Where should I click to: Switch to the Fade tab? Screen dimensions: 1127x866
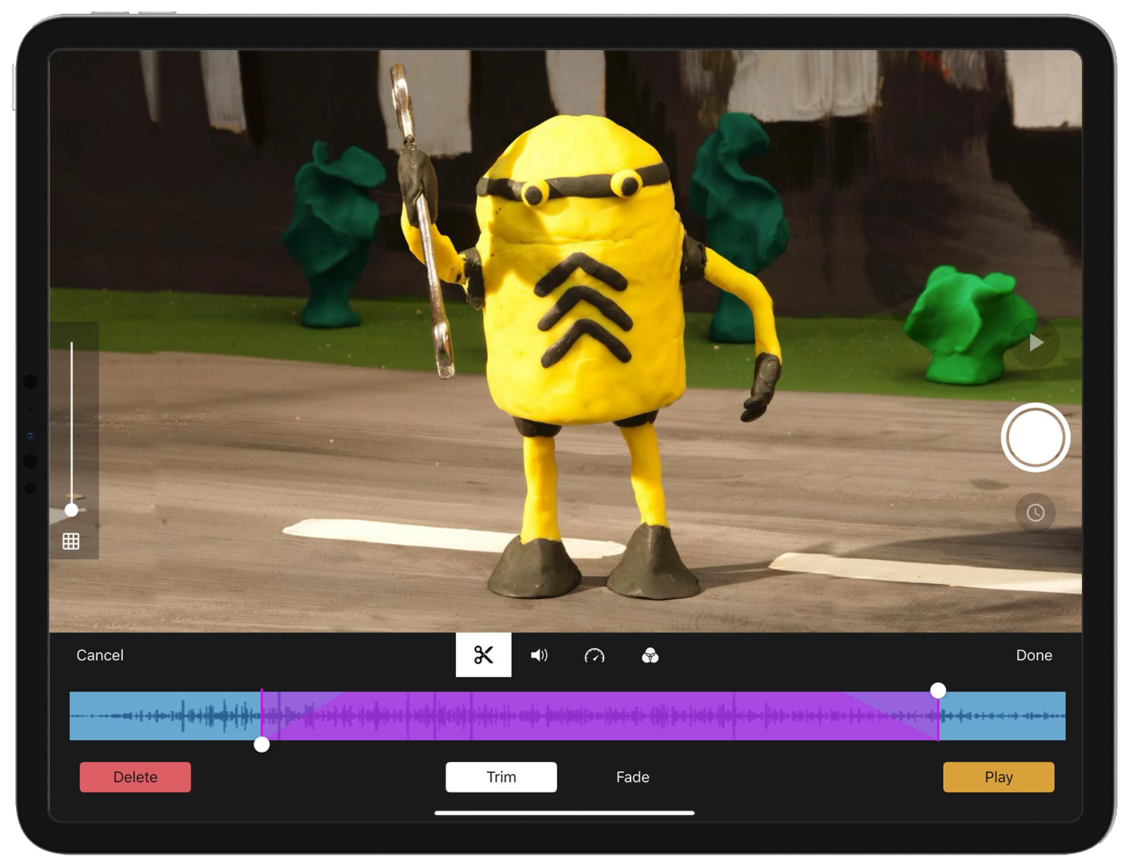tap(633, 777)
